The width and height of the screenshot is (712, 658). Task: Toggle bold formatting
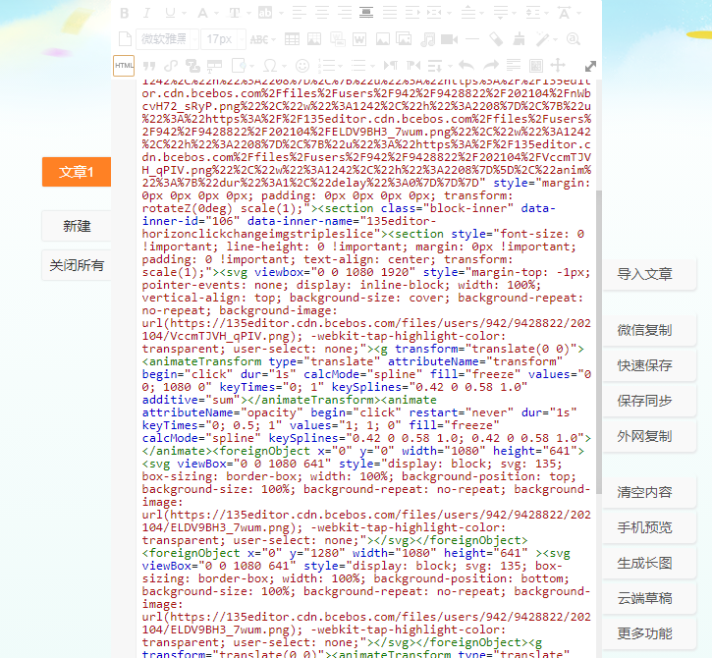coord(125,13)
